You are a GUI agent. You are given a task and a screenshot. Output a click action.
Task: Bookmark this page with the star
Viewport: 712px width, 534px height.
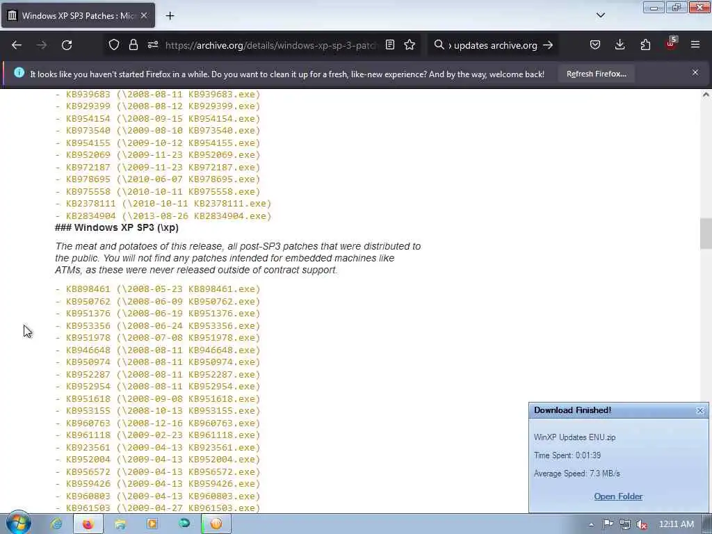[410, 45]
